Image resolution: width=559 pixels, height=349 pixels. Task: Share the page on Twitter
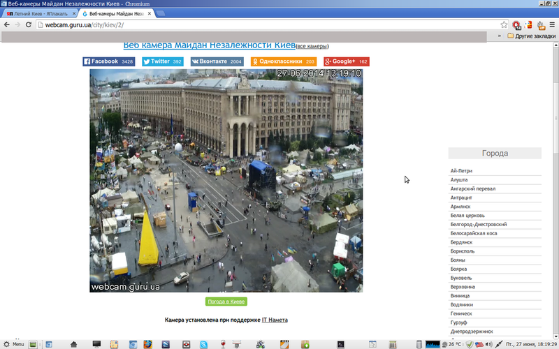(163, 61)
